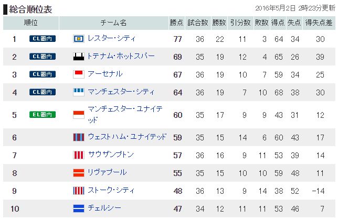
Task: Open the トテナム・ホットスパー team link
Action: click(121, 56)
